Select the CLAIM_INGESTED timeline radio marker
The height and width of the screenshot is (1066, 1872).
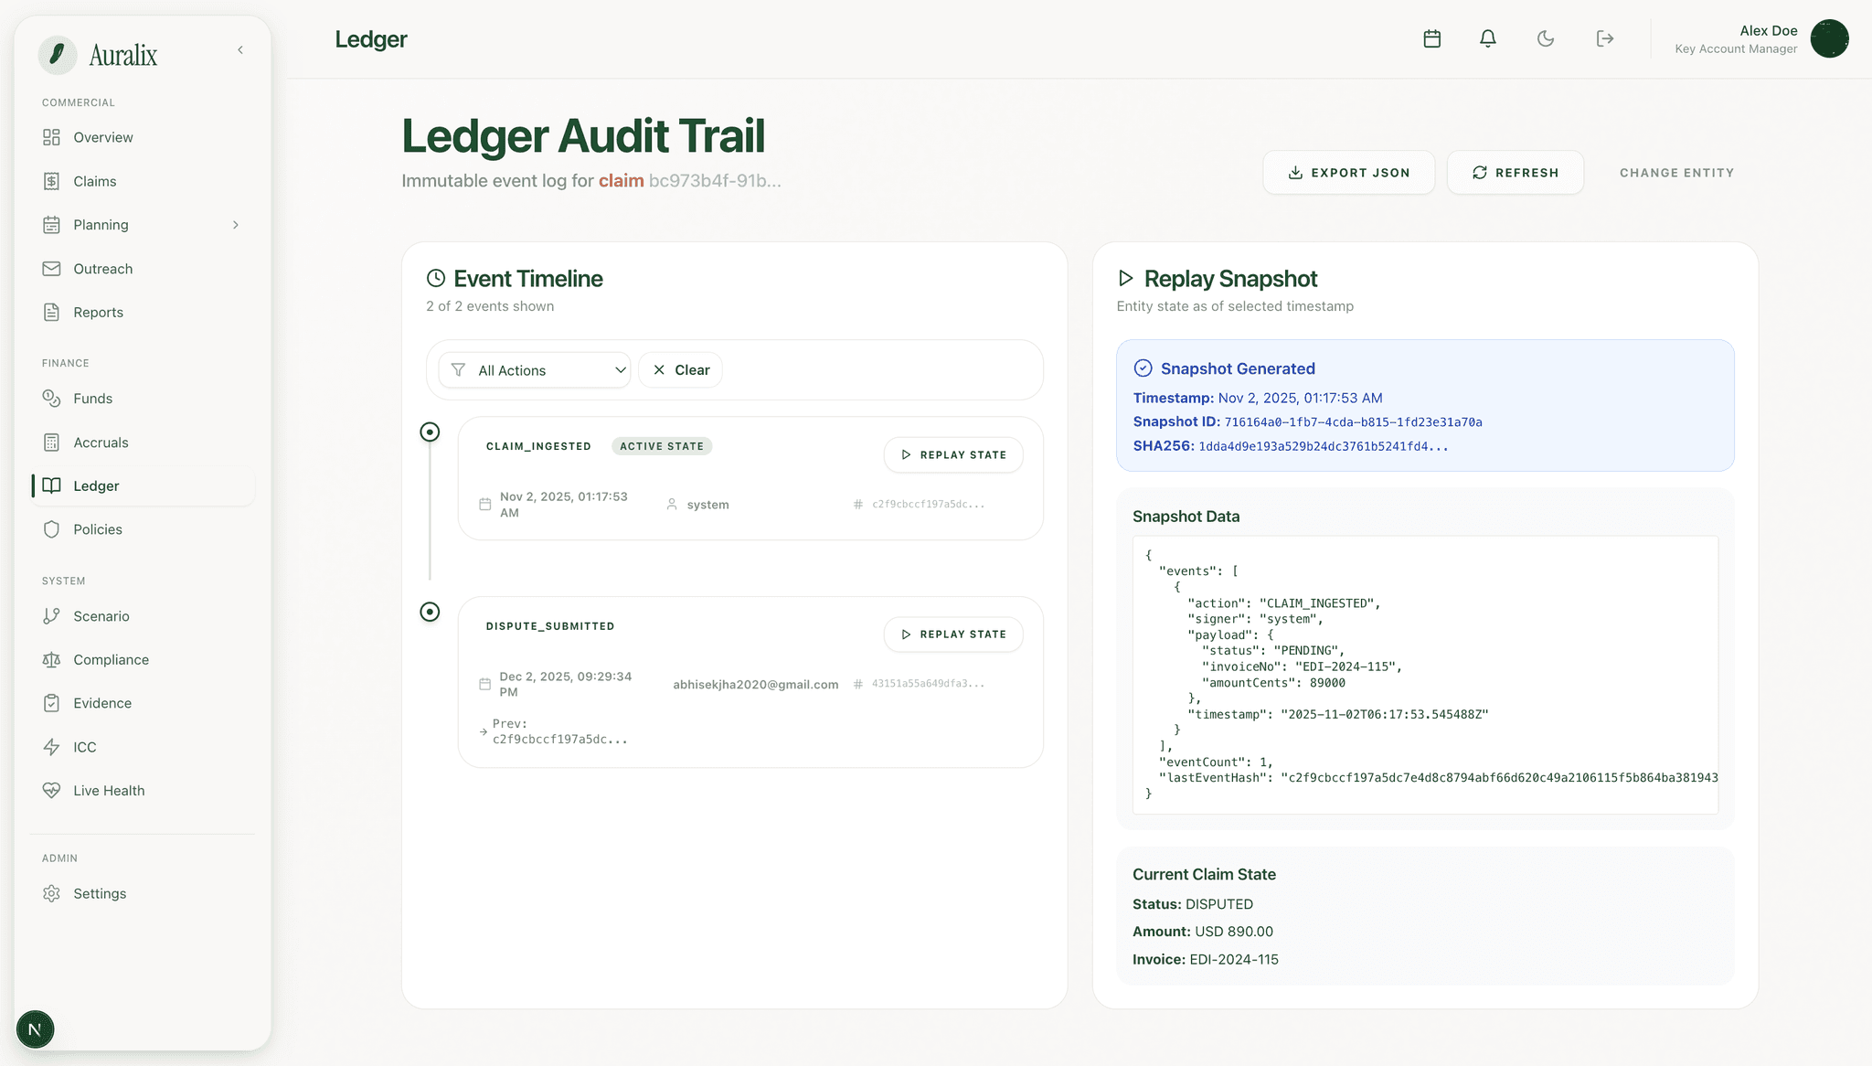click(430, 432)
